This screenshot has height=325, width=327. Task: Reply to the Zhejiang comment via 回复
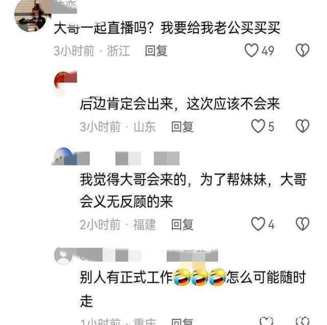coord(156,51)
